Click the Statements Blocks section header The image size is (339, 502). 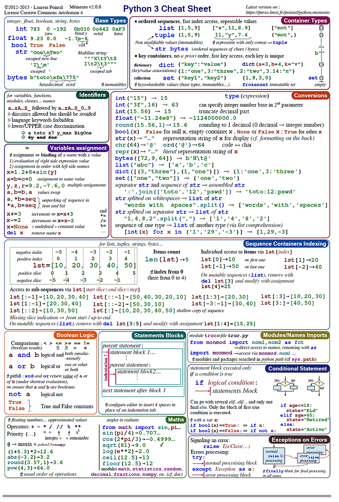[159, 335]
